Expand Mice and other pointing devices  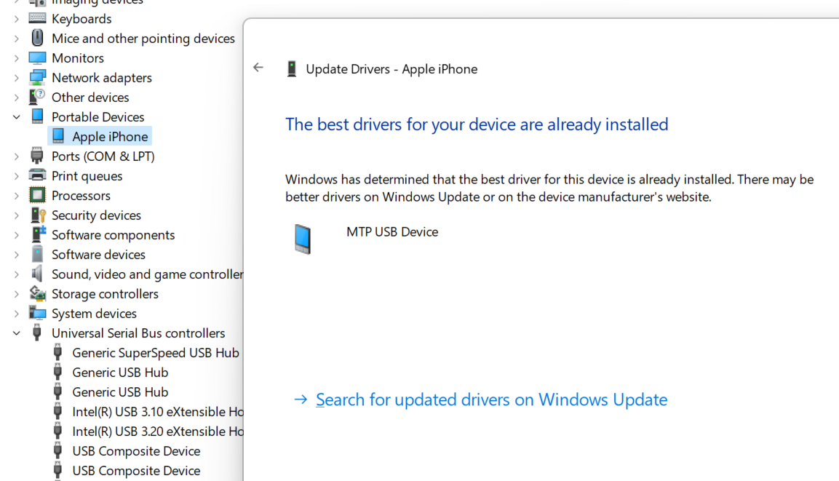pyautogui.click(x=16, y=39)
